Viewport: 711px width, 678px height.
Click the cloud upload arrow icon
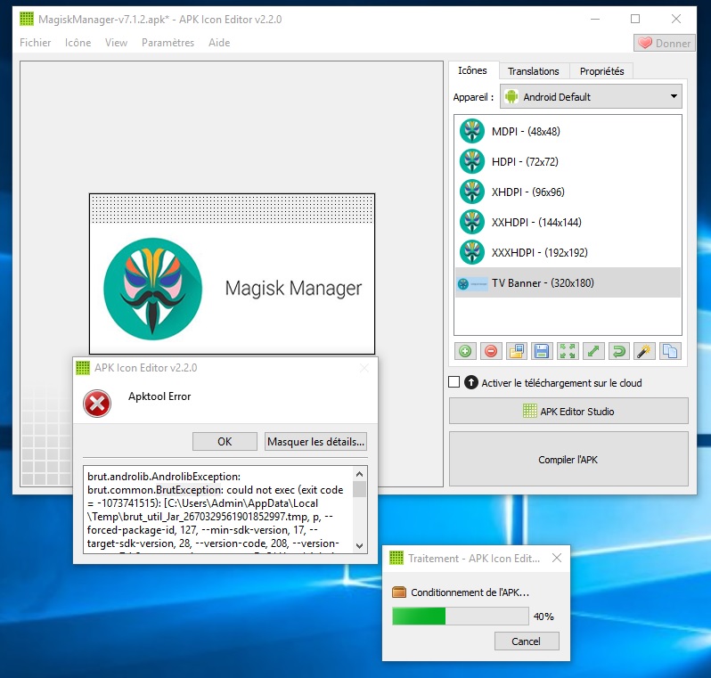pyautogui.click(x=471, y=383)
